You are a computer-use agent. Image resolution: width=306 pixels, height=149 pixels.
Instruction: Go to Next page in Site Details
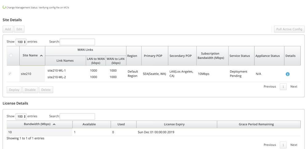294,86
